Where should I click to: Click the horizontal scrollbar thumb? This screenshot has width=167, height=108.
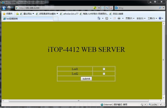pos(79,101)
